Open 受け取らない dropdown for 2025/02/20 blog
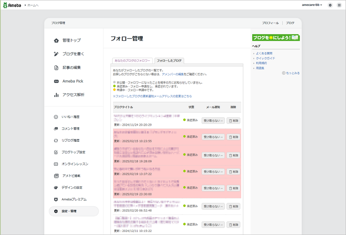Image resolution: width=346 pixels, height=235 pixels. [x=213, y=206]
